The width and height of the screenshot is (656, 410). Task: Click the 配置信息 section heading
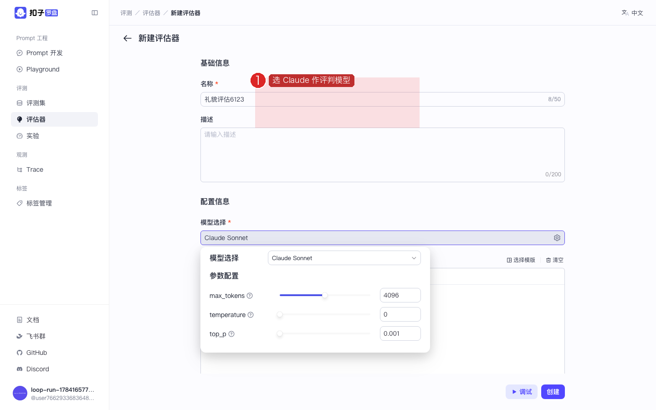(215, 201)
